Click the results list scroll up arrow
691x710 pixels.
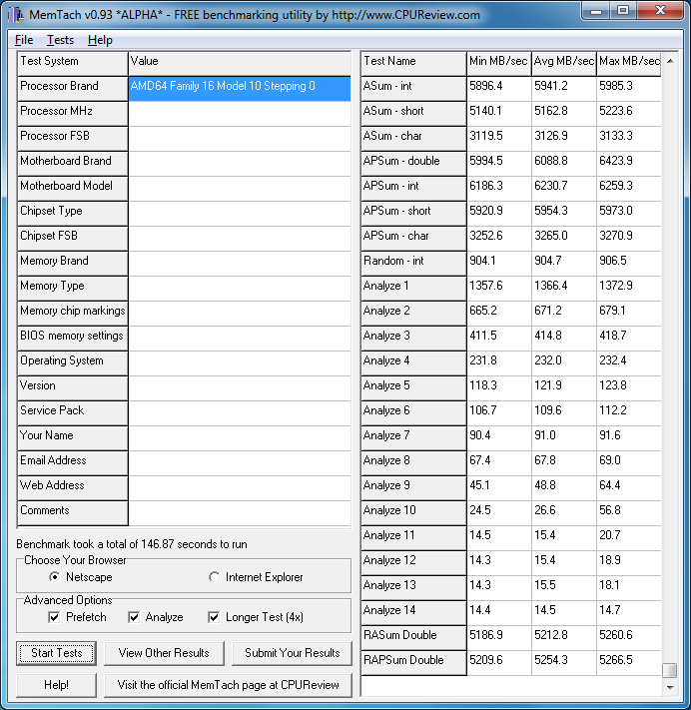click(x=670, y=61)
